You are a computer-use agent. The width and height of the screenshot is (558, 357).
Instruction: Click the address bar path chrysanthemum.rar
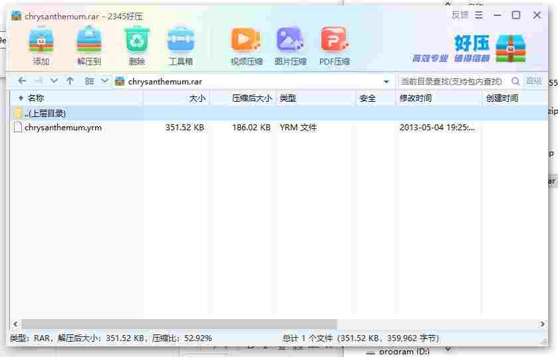click(165, 81)
